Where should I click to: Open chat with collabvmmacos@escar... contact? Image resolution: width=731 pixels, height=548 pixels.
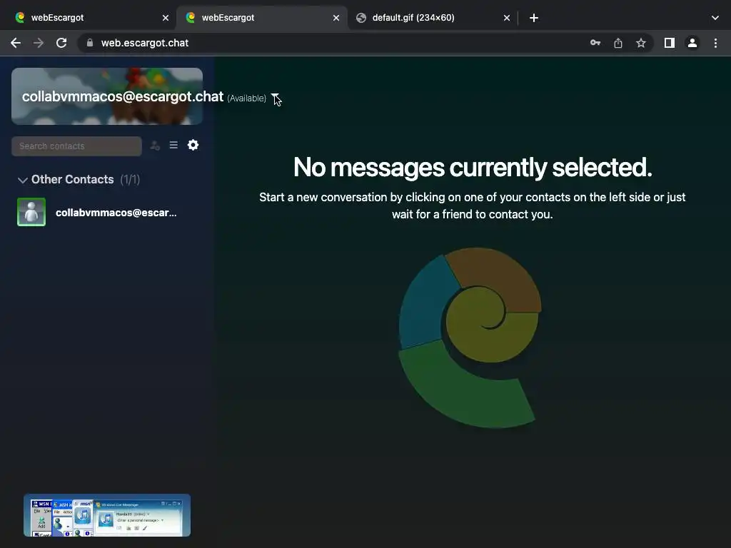tap(106, 213)
